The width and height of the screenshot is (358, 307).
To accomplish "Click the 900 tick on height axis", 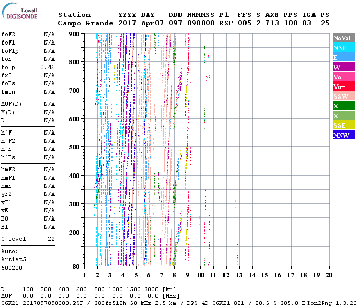I will coord(75,34).
